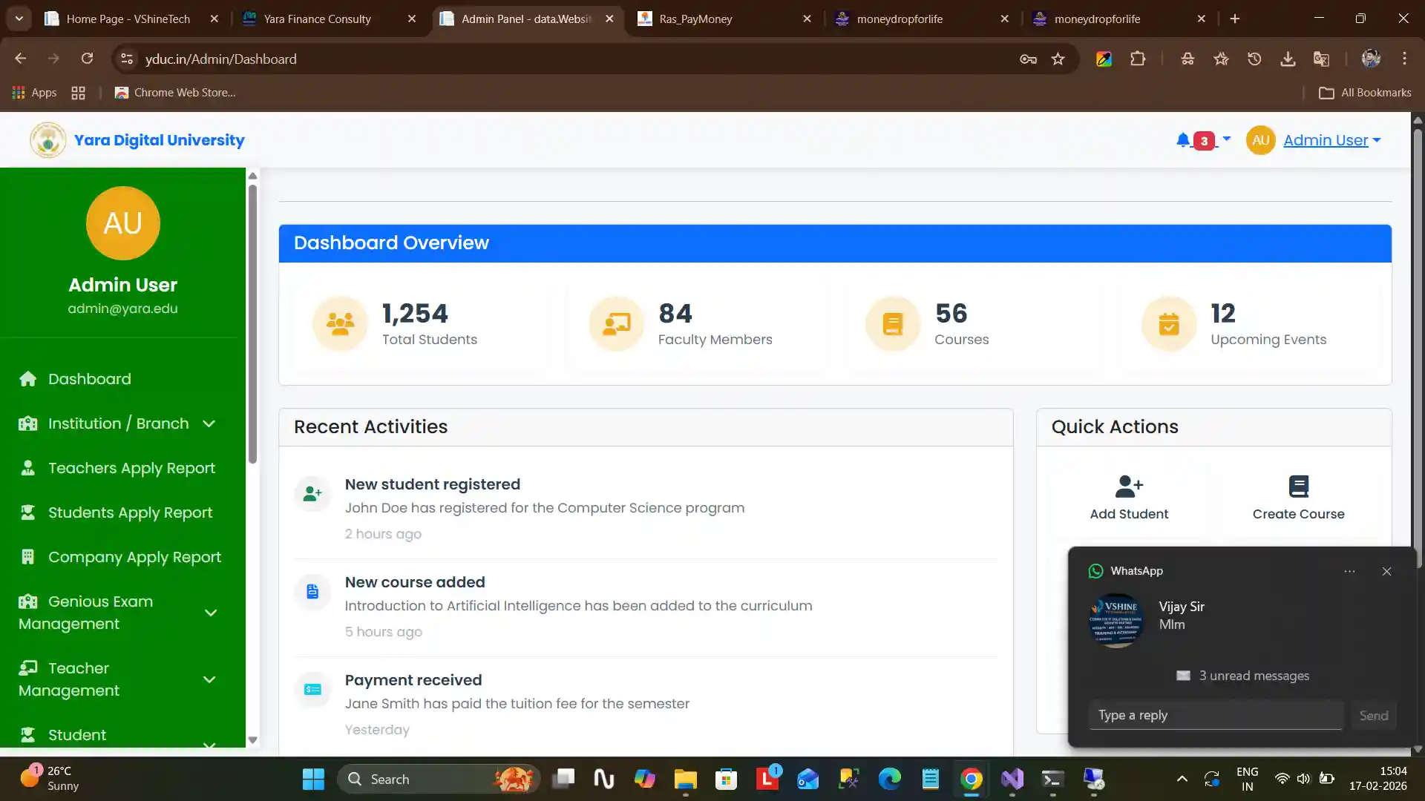Click the sidebar vertical scrollbar
This screenshot has width=1425, height=801.
click(252, 324)
